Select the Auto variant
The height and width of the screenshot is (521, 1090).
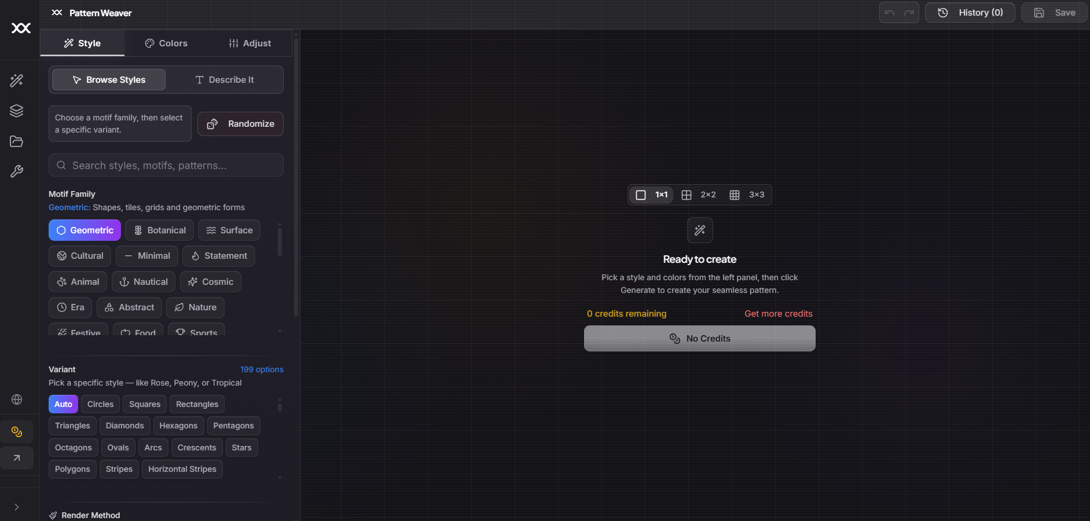coord(63,404)
